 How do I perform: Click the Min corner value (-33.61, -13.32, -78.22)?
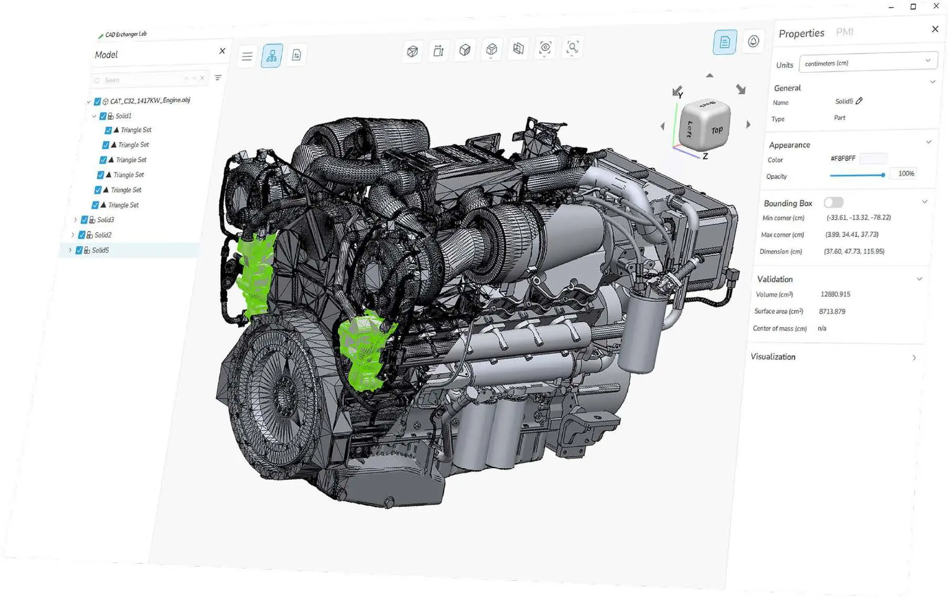[859, 217]
